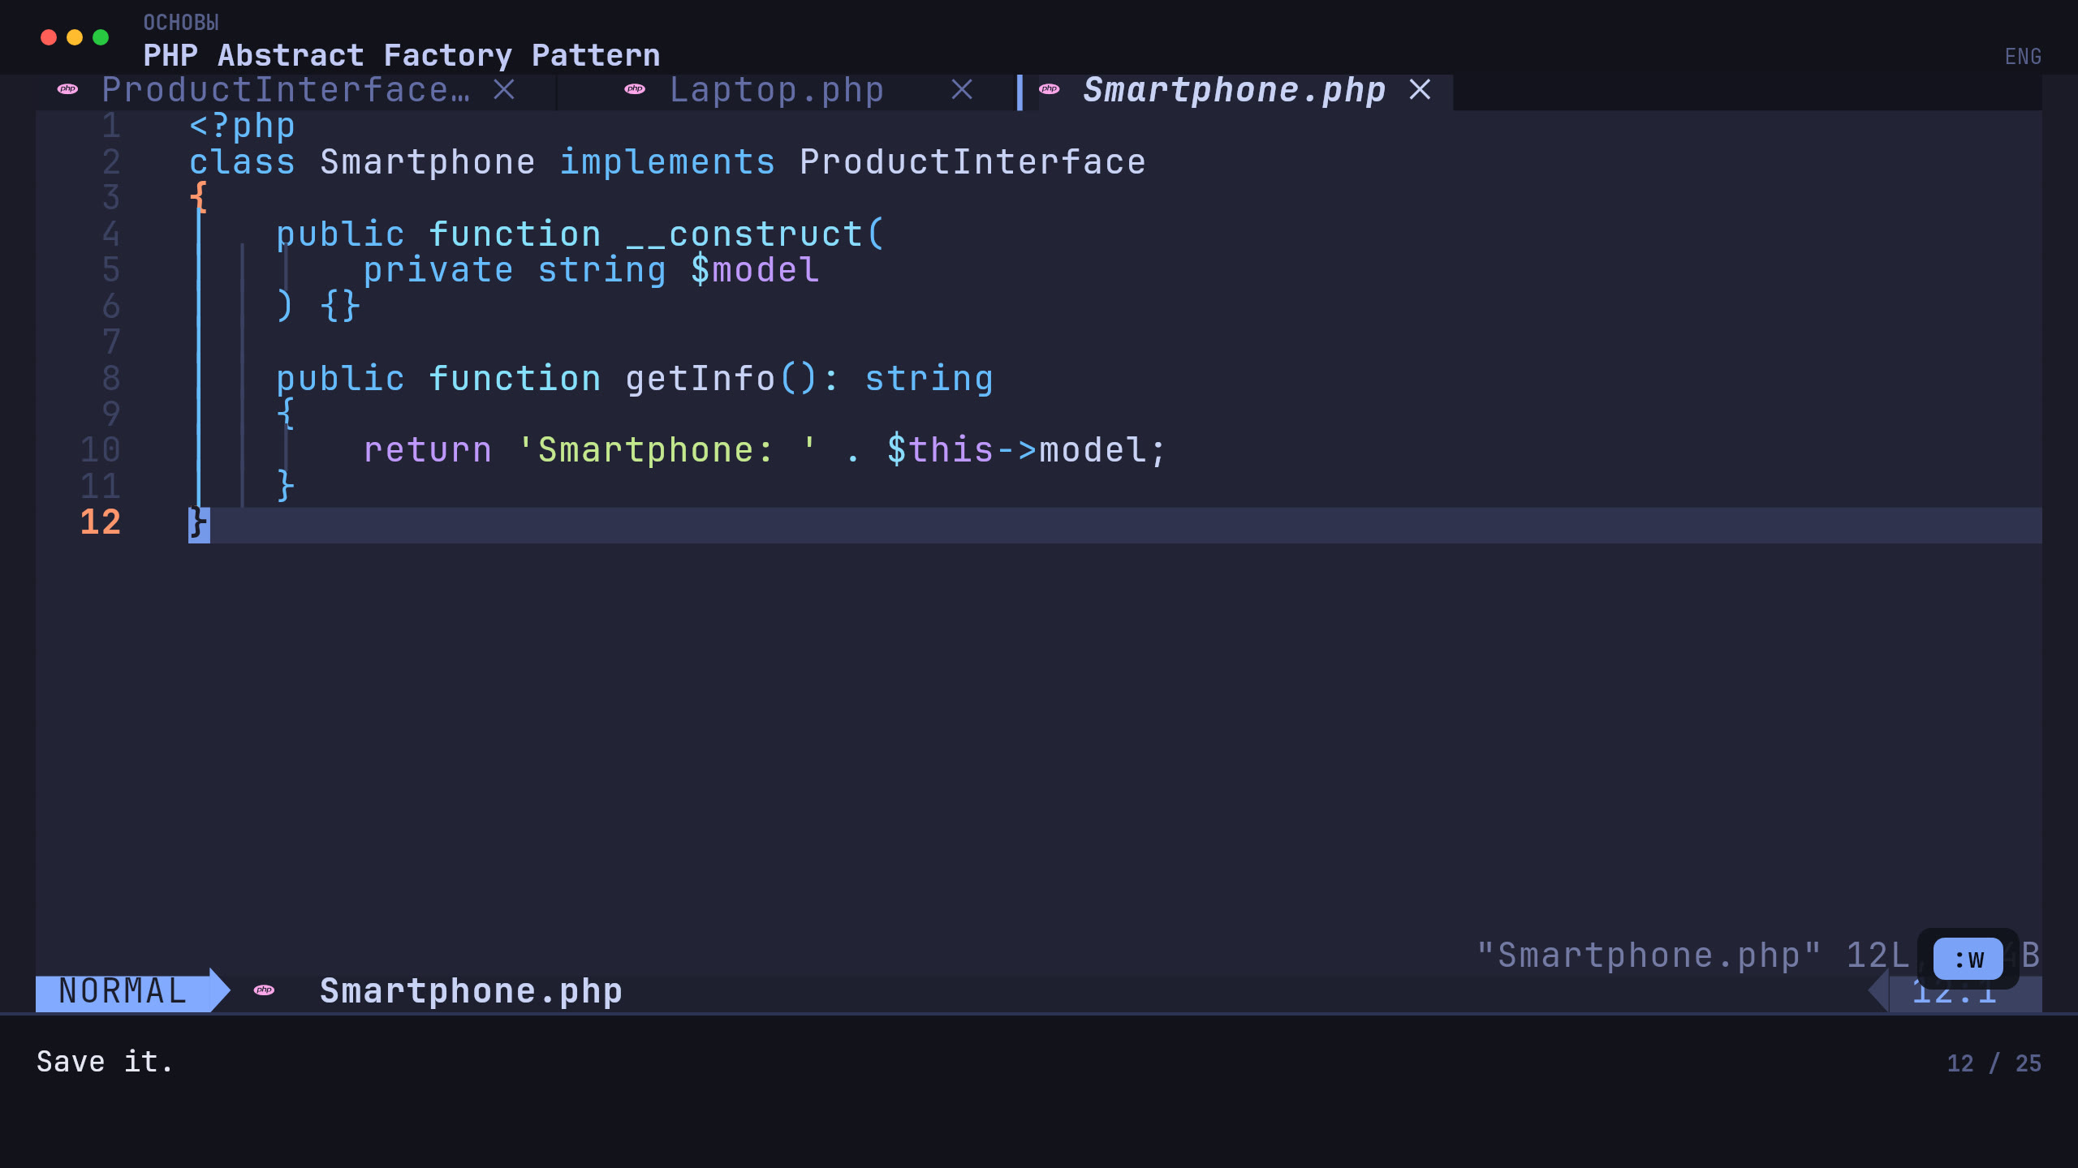
Task: Click the closing brace under the cursor
Action: tap(199, 525)
